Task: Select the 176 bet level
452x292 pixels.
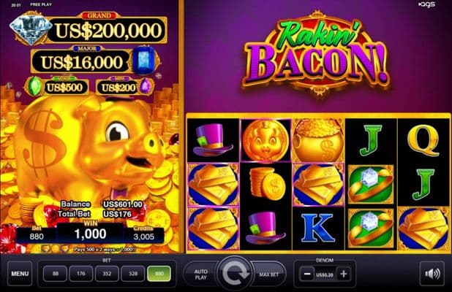Action: pyautogui.click(x=81, y=274)
